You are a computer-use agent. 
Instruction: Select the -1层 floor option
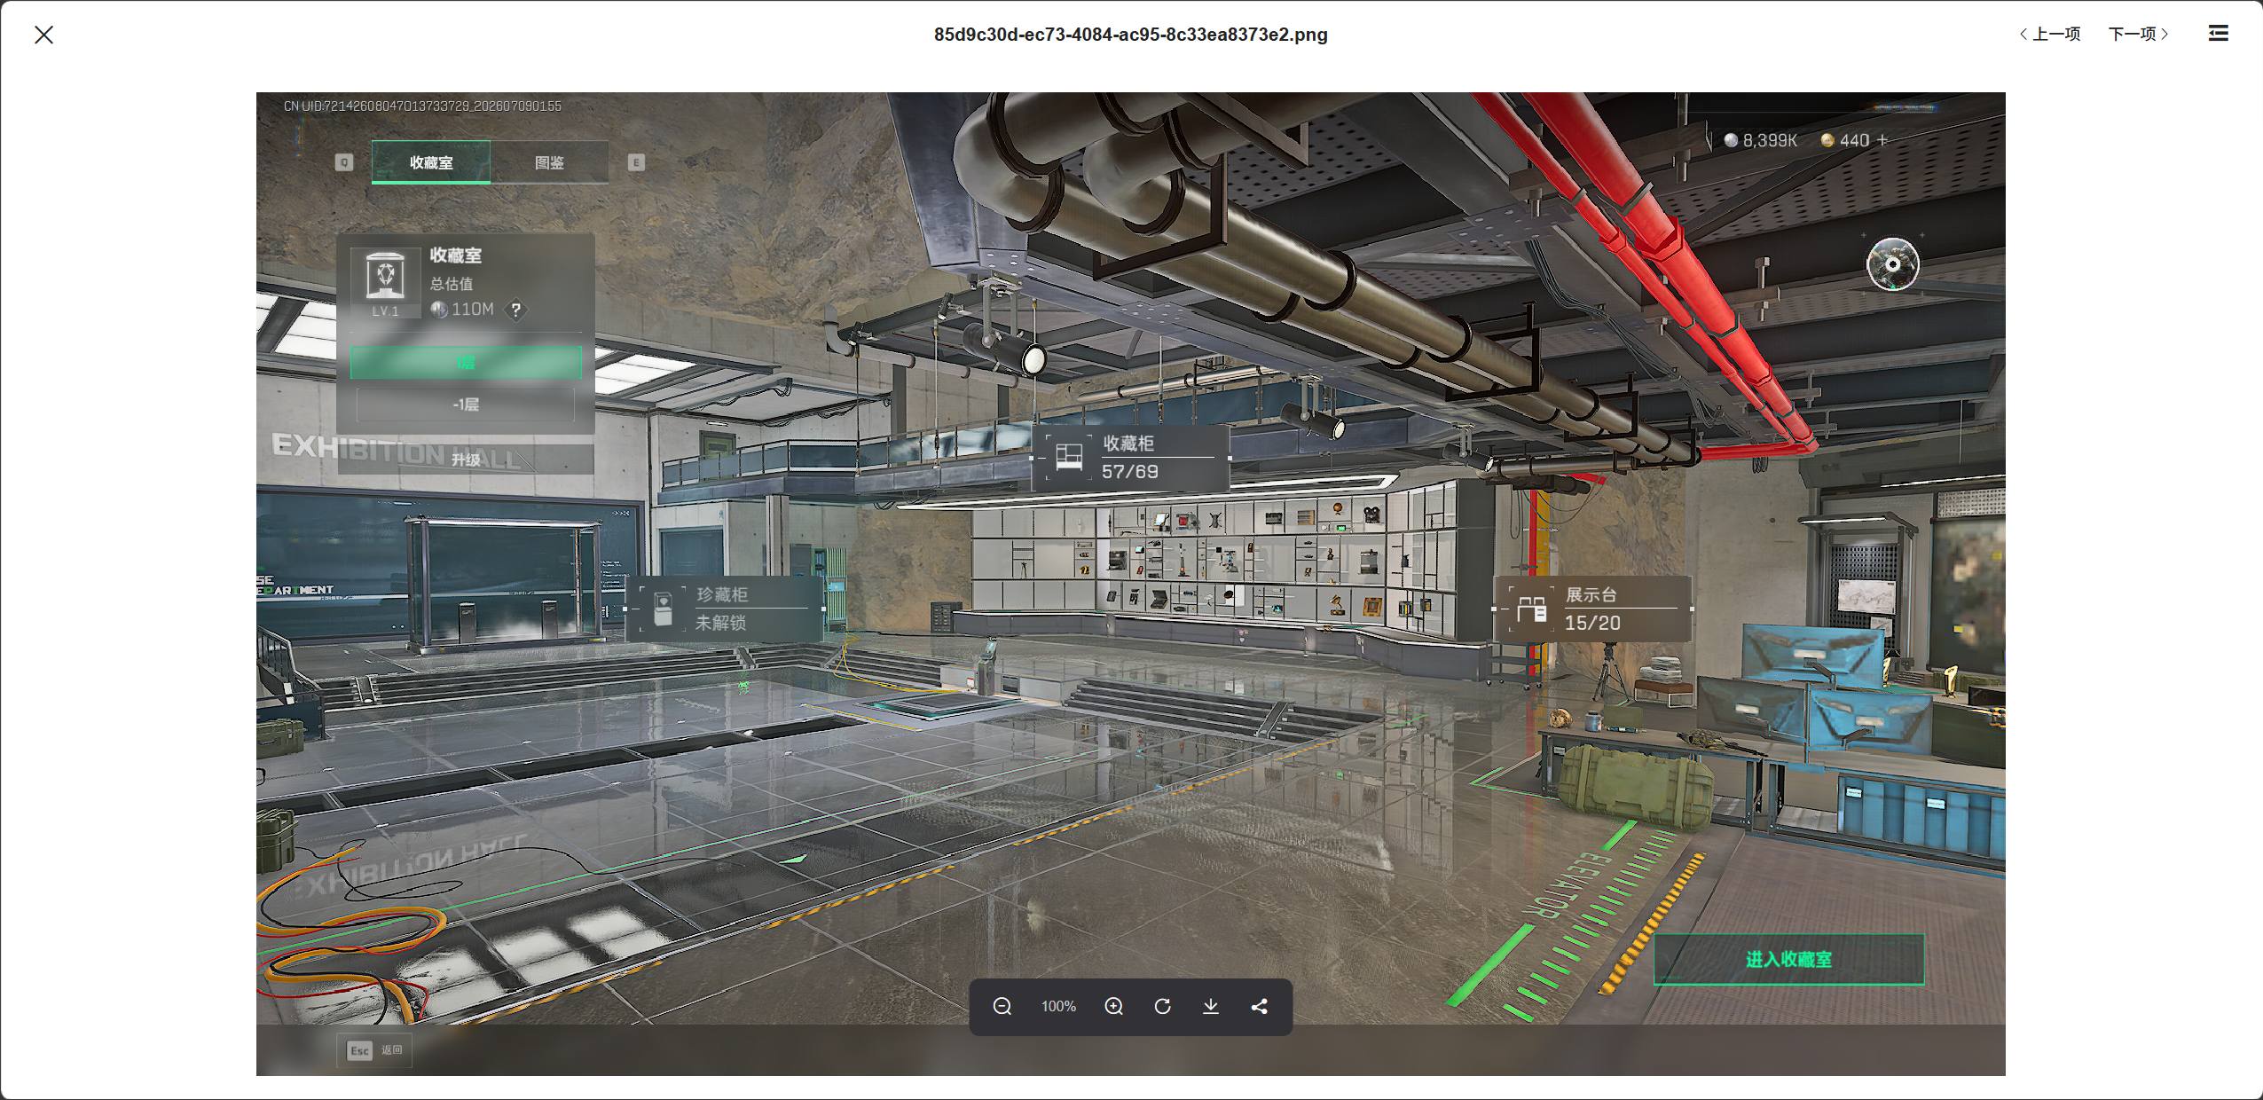(466, 405)
